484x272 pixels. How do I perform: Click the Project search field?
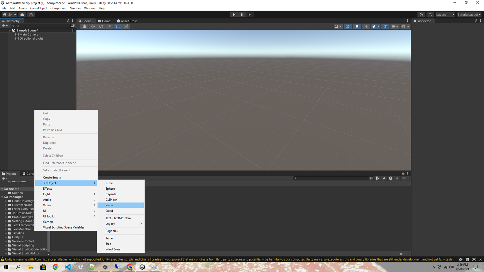click(x=331, y=178)
